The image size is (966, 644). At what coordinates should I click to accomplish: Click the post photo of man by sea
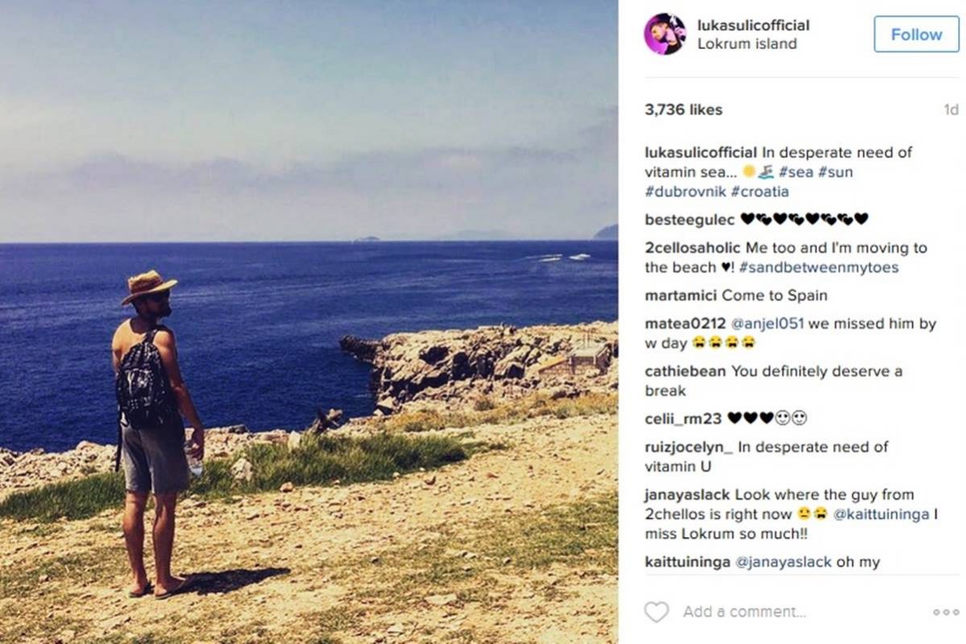309,322
